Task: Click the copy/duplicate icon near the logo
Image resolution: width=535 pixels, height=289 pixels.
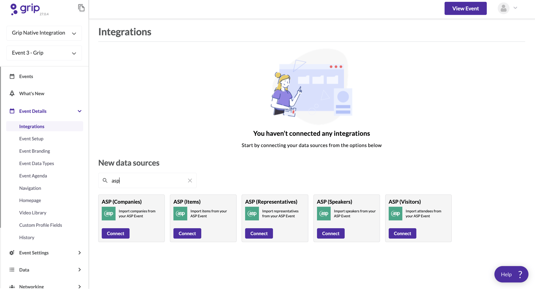Action: coord(81,8)
